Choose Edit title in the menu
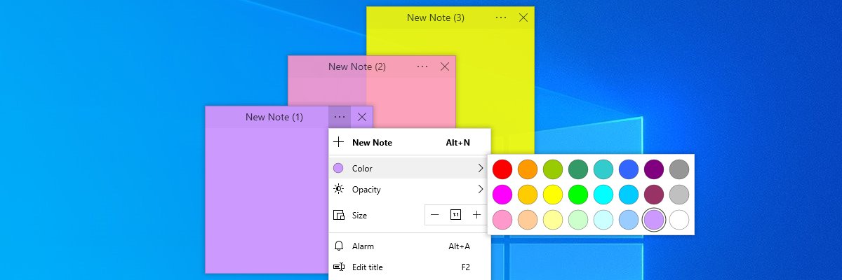 tap(409, 267)
